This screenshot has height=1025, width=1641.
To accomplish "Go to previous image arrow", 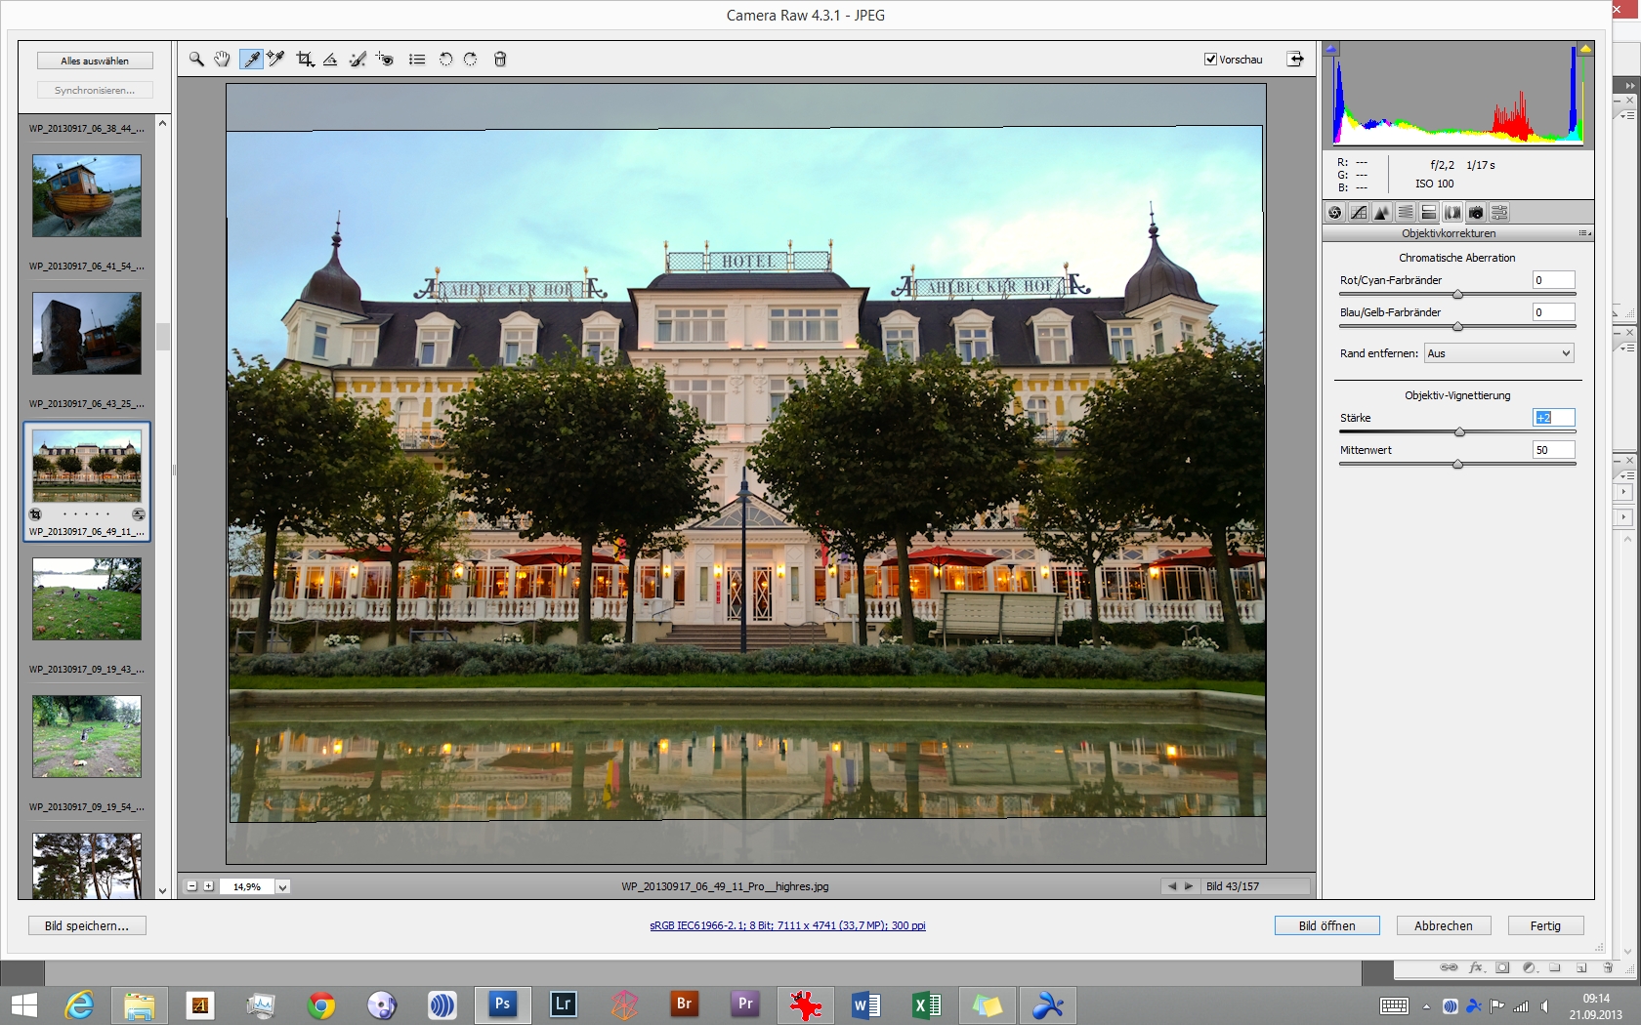I will tap(1172, 886).
